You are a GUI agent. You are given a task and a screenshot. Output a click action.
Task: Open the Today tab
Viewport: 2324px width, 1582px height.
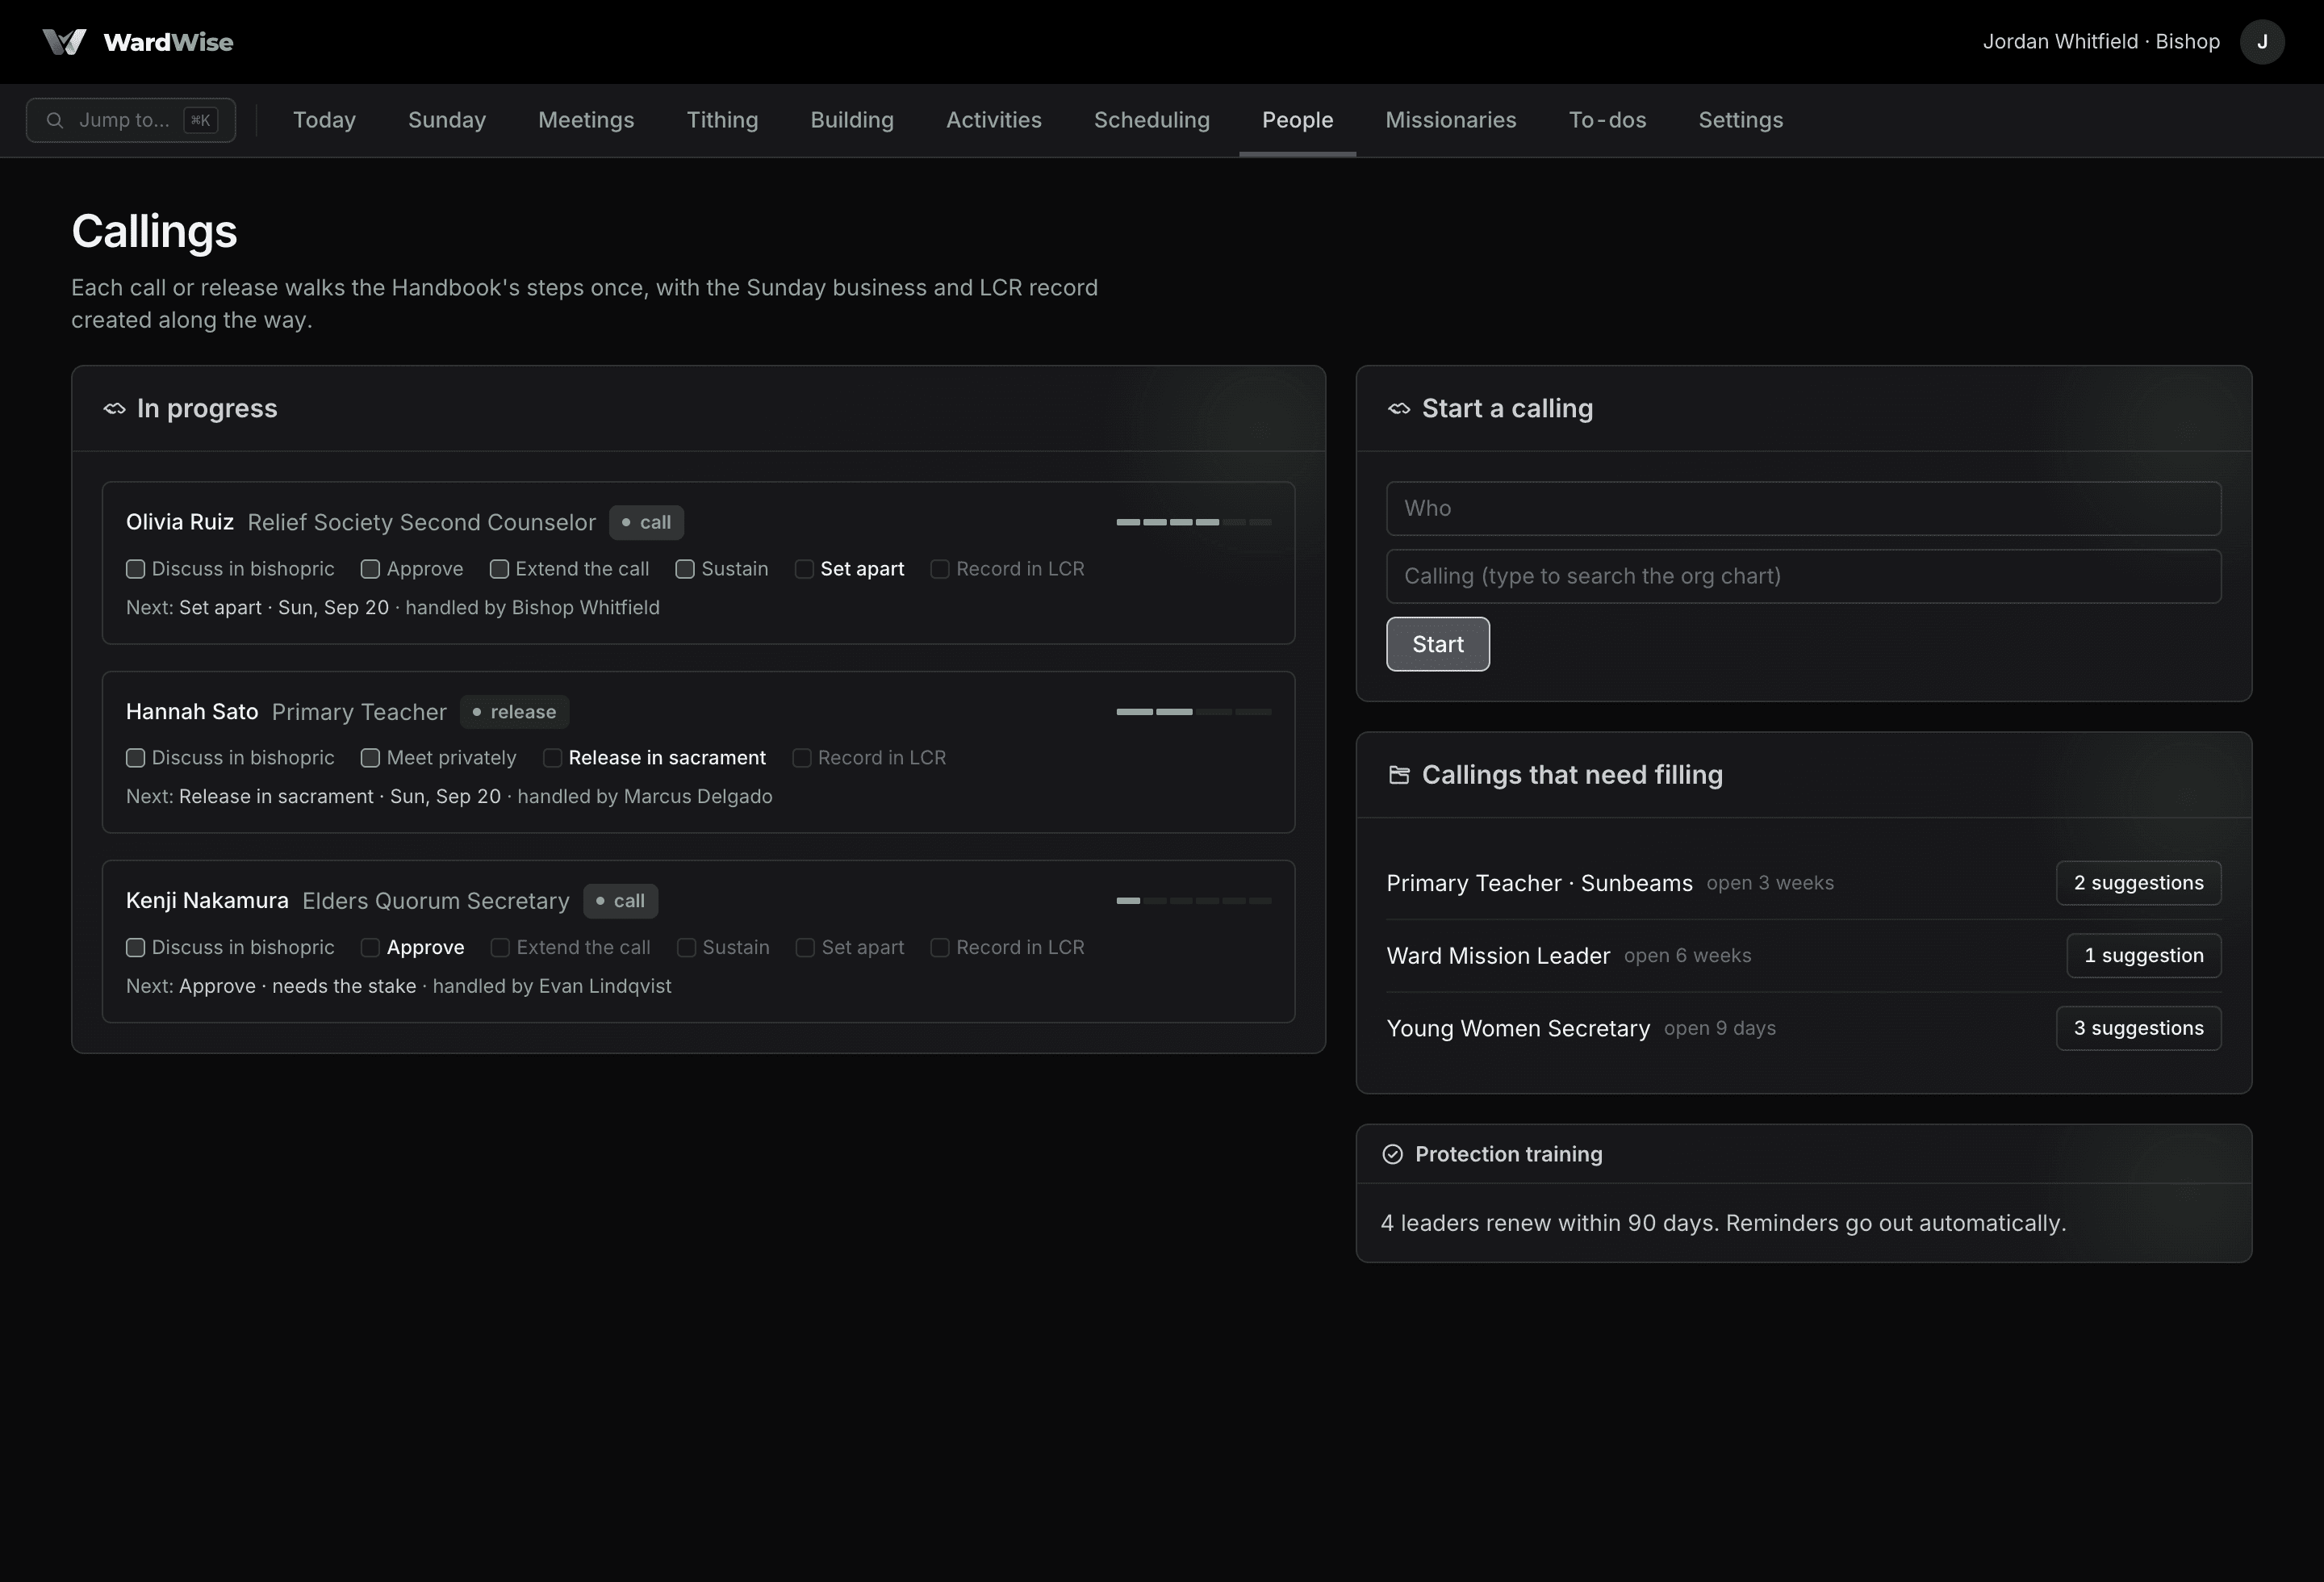click(x=324, y=120)
